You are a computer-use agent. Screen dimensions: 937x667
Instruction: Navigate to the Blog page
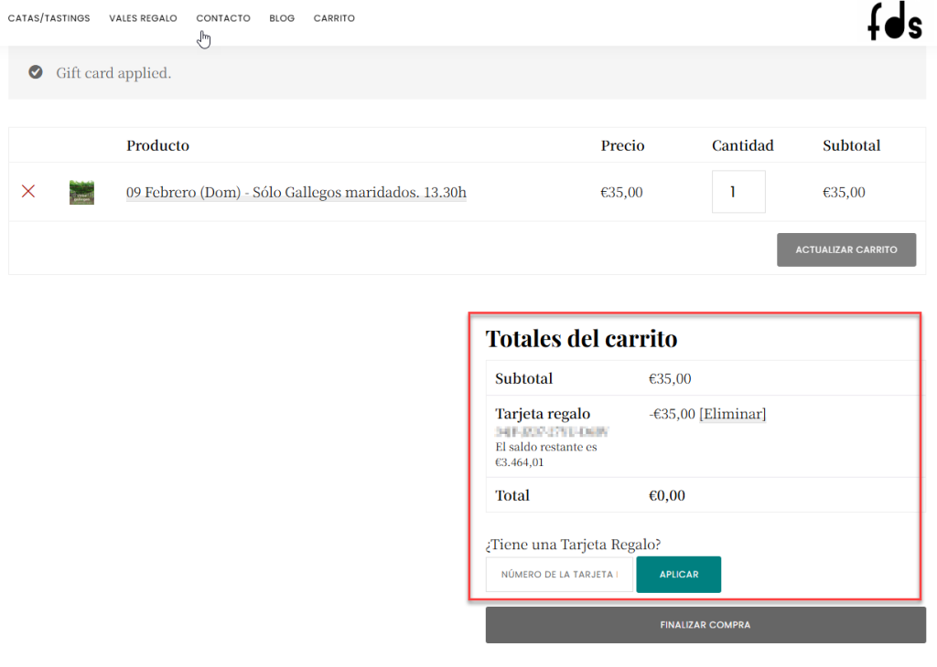click(282, 18)
